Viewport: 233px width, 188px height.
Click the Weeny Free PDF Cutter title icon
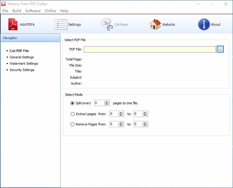click(x=3, y=4)
